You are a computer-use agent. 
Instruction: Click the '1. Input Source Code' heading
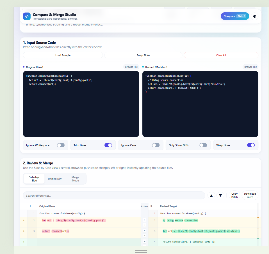(x=40, y=43)
